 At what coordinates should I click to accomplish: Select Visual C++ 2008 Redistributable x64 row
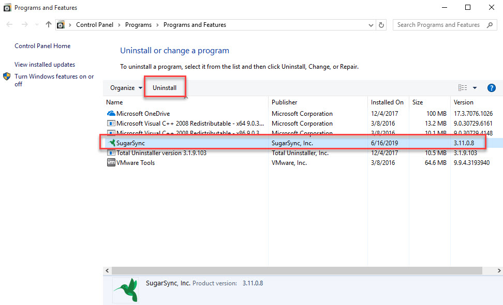click(303, 124)
